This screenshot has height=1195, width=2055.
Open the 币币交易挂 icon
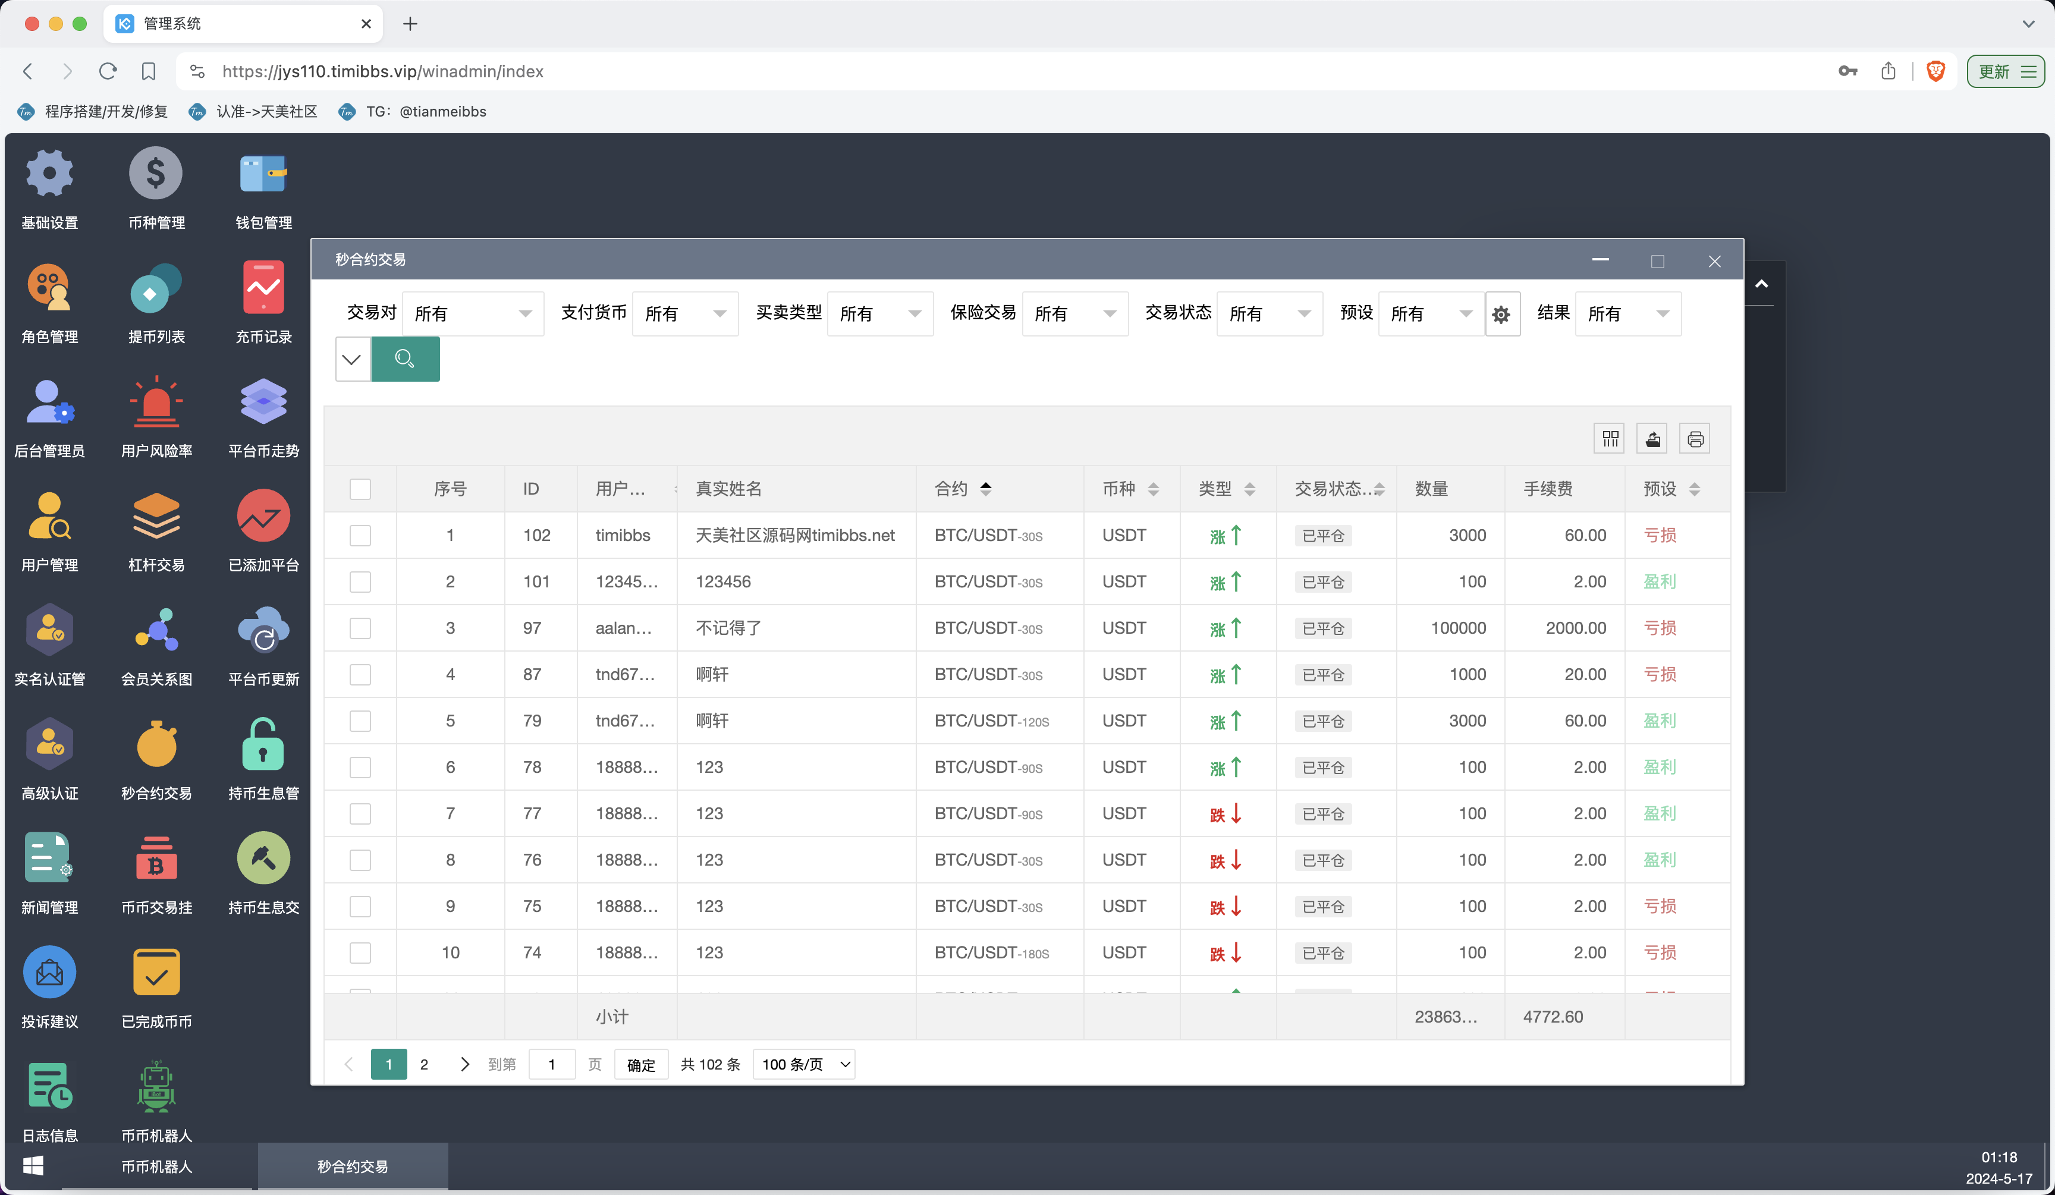point(156,857)
